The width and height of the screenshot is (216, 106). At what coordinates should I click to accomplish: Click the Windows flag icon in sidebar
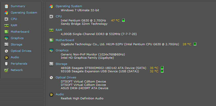pos(6,13)
